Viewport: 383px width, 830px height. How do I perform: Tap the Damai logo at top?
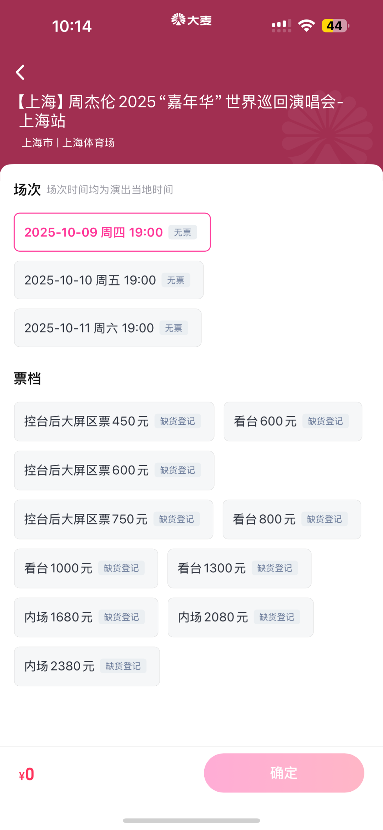(191, 20)
